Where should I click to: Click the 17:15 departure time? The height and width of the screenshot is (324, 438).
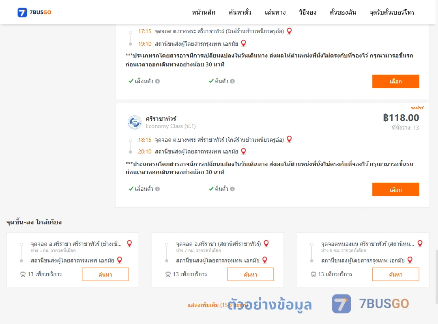(144, 31)
